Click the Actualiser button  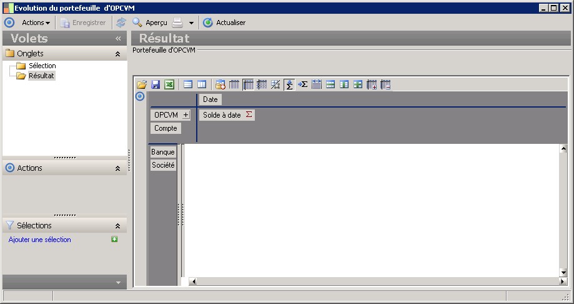tap(224, 23)
